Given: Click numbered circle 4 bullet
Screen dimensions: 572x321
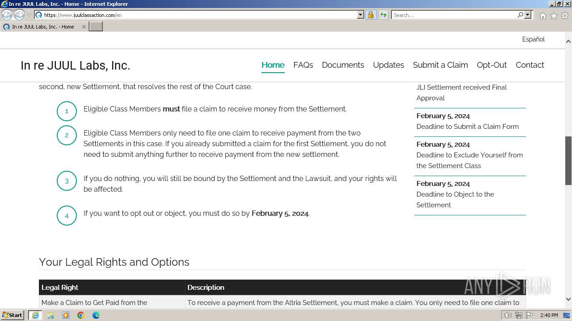Looking at the screenshot, I should [67, 216].
